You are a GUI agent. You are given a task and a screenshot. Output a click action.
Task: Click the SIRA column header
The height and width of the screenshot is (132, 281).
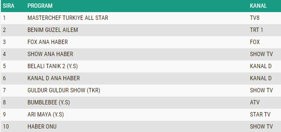tap(8, 6)
